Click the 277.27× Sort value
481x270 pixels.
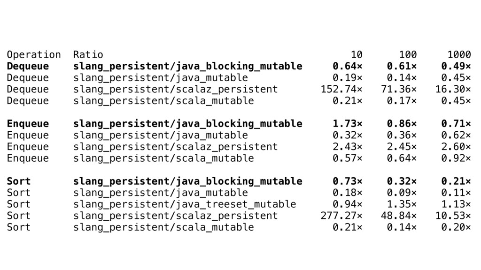click(x=341, y=216)
